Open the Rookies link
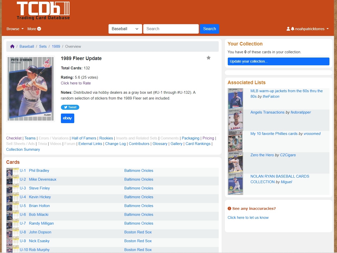The height and width of the screenshot is (253, 337). pyautogui.click(x=106, y=138)
